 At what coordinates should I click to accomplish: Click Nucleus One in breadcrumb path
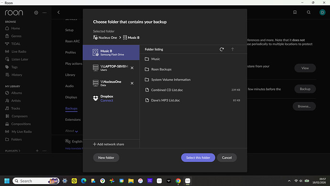[105, 37]
